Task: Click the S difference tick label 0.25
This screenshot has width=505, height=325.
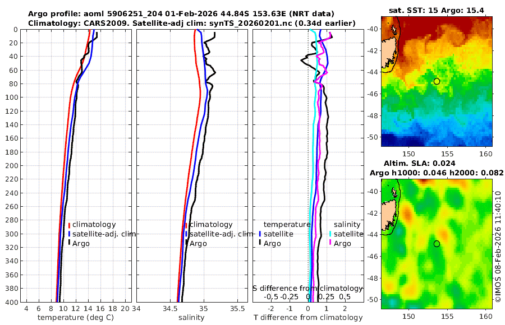Action: pos(326,296)
